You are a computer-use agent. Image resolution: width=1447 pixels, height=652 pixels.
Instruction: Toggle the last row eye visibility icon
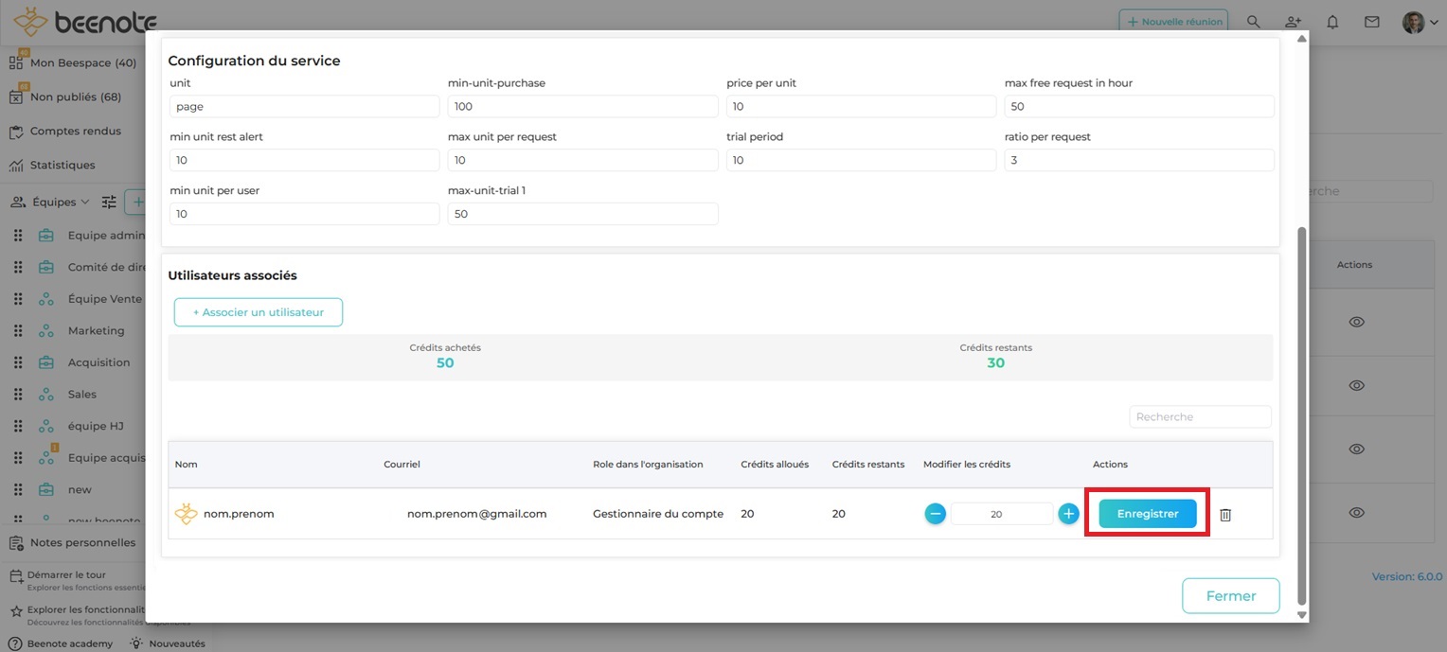click(x=1356, y=513)
